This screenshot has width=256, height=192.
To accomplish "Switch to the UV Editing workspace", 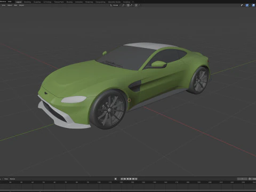I will (x=47, y=2).
